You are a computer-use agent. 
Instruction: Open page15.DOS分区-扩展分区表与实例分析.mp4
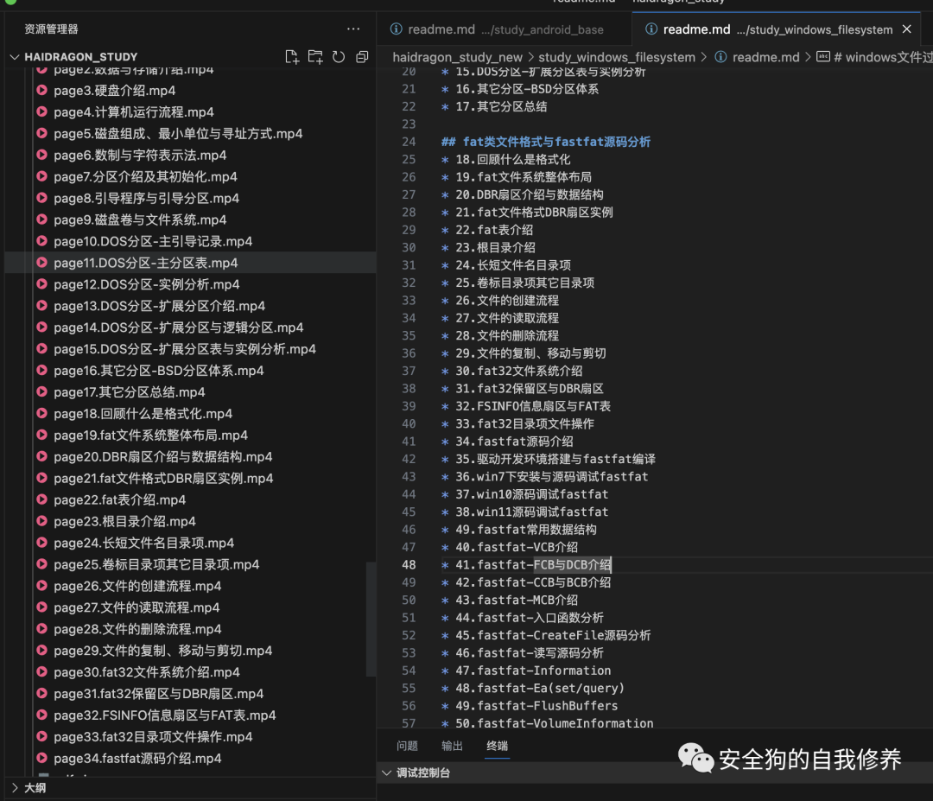tap(185, 349)
